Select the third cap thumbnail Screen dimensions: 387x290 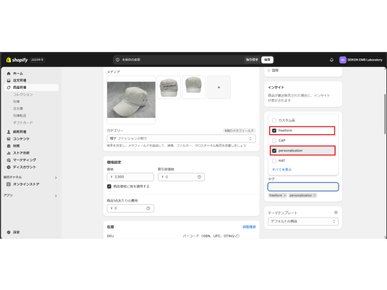pyautogui.click(x=193, y=87)
